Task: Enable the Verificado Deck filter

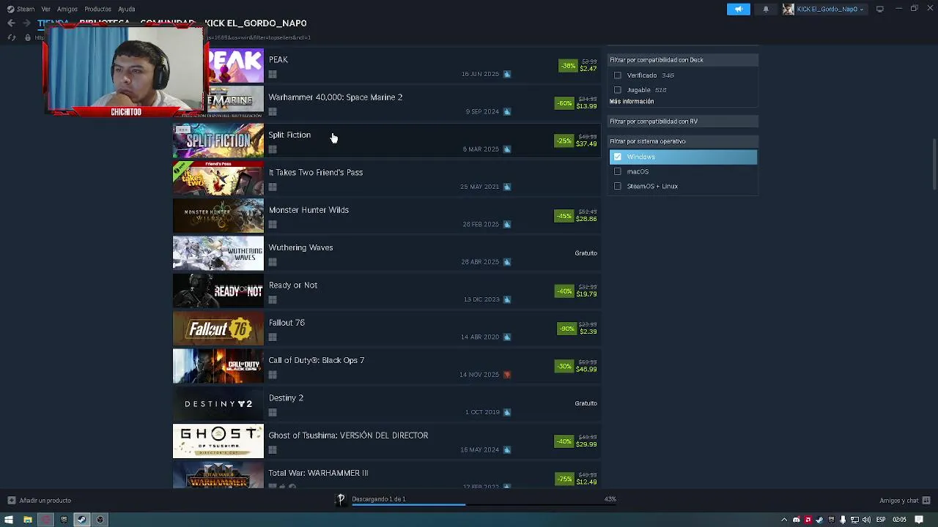Action: click(618, 75)
